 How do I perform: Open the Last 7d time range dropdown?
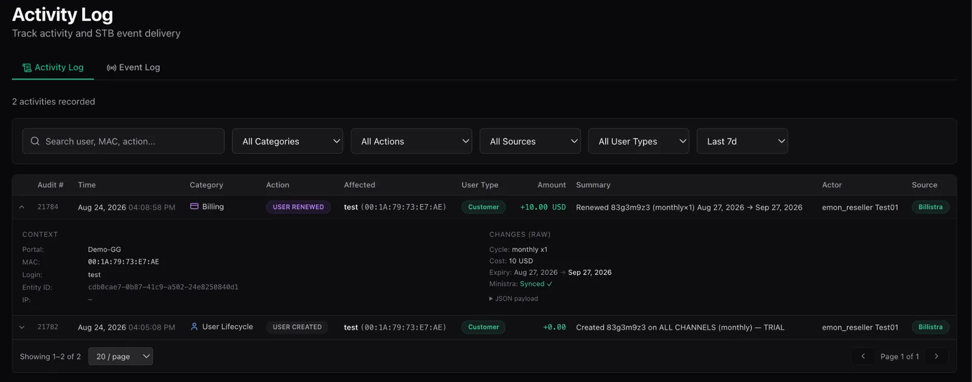(x=742, y=141)
